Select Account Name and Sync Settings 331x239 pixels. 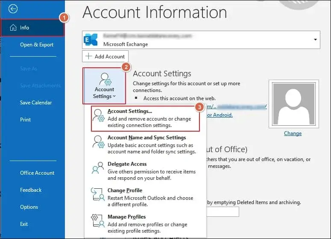(146, 144)
